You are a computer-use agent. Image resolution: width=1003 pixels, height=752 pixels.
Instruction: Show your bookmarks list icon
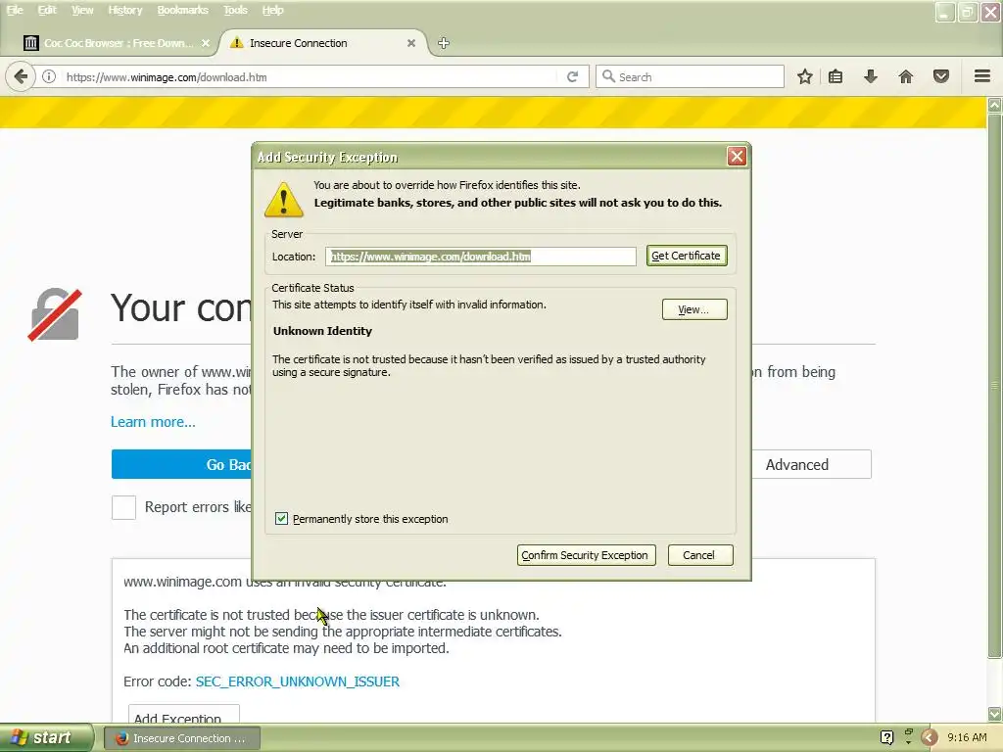836,76
